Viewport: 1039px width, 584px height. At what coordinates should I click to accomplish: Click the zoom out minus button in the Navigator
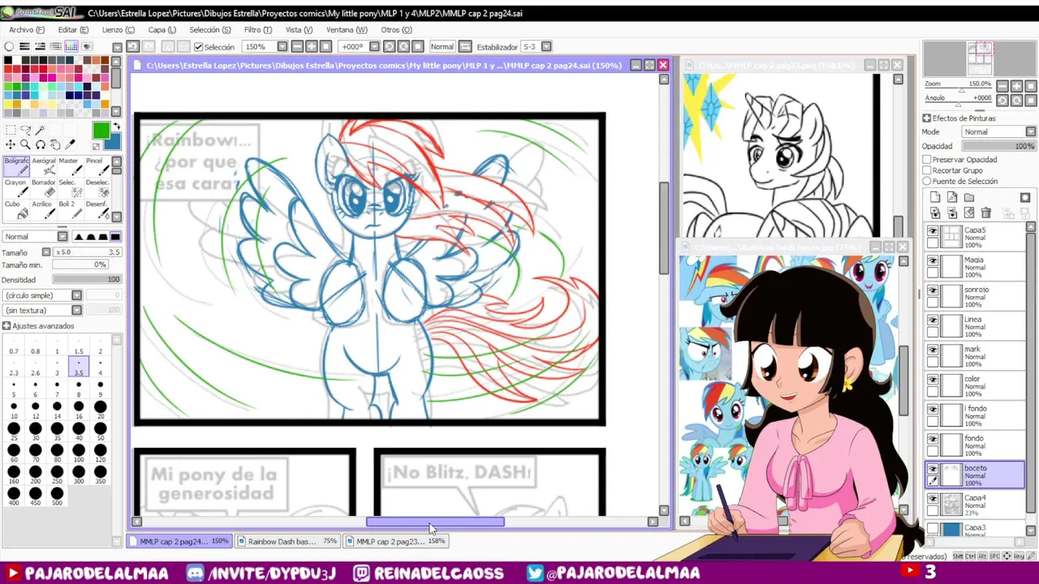coord(1002,86)
